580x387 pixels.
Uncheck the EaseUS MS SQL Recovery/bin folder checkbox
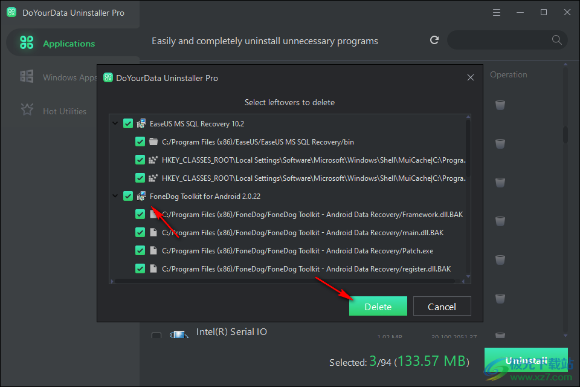(x=140, y=141)
